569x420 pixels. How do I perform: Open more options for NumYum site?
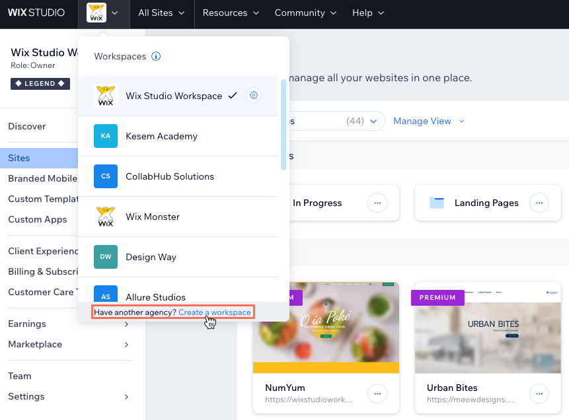coord(377,394)
